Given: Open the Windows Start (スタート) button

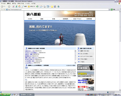Looking at the screenshot, I should 5,95.
